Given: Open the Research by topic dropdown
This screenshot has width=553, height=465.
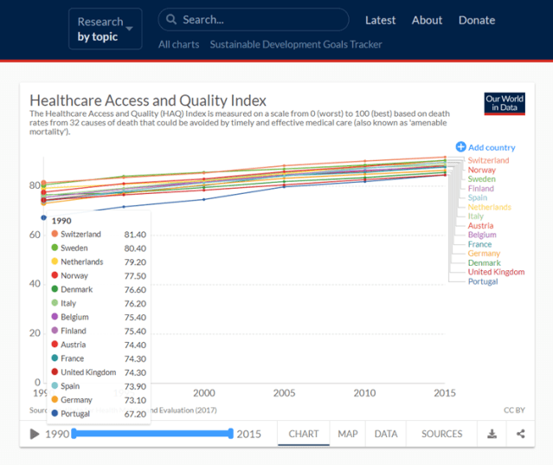Looking at the screenshot, I should [x=106, y=29].
